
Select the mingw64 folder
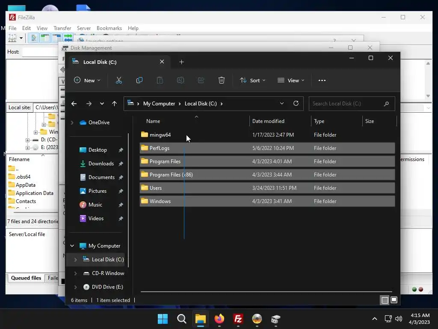[267, 135]
